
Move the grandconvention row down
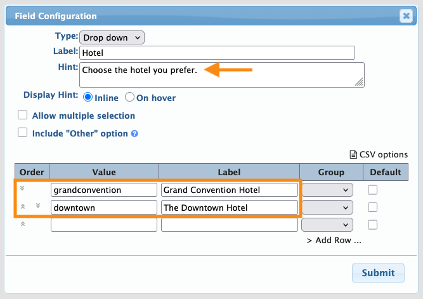22,189
